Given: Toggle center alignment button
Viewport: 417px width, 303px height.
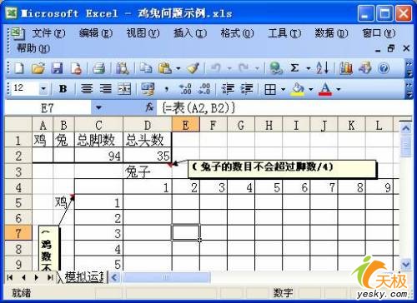Looking at the screenshot, I should (x=87, y=89).
